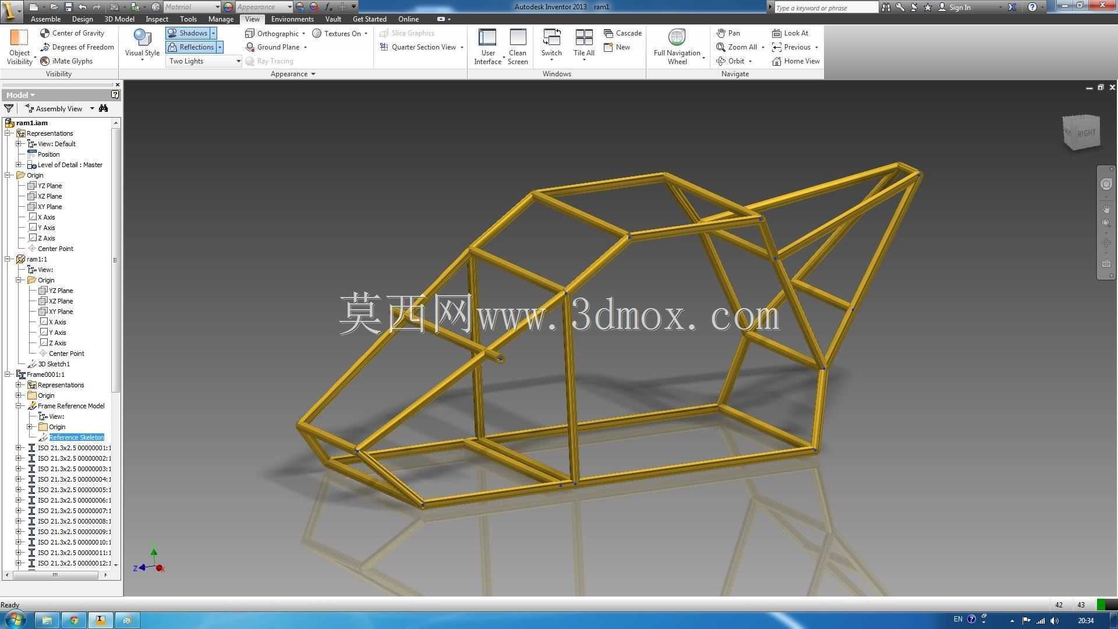
Task: Type in the keyword search field
Action: [826, 8]
